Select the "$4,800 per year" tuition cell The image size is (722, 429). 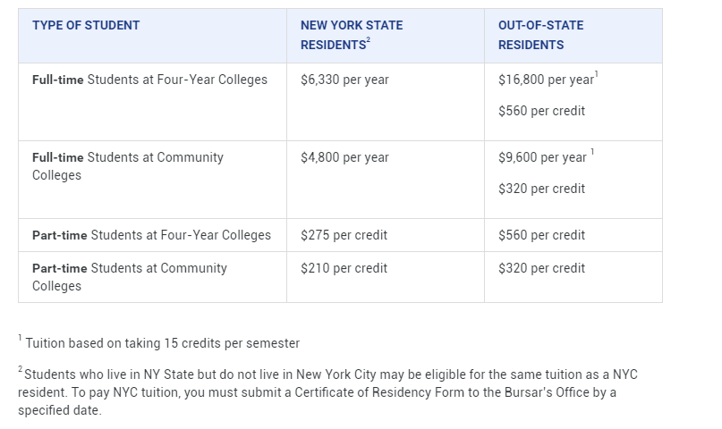344,157
